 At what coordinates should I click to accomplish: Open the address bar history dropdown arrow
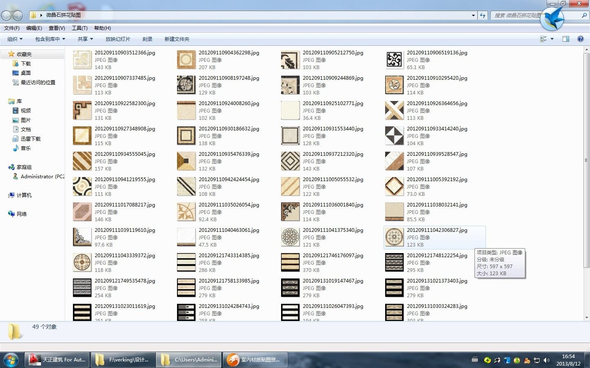[x=473, y=16]
